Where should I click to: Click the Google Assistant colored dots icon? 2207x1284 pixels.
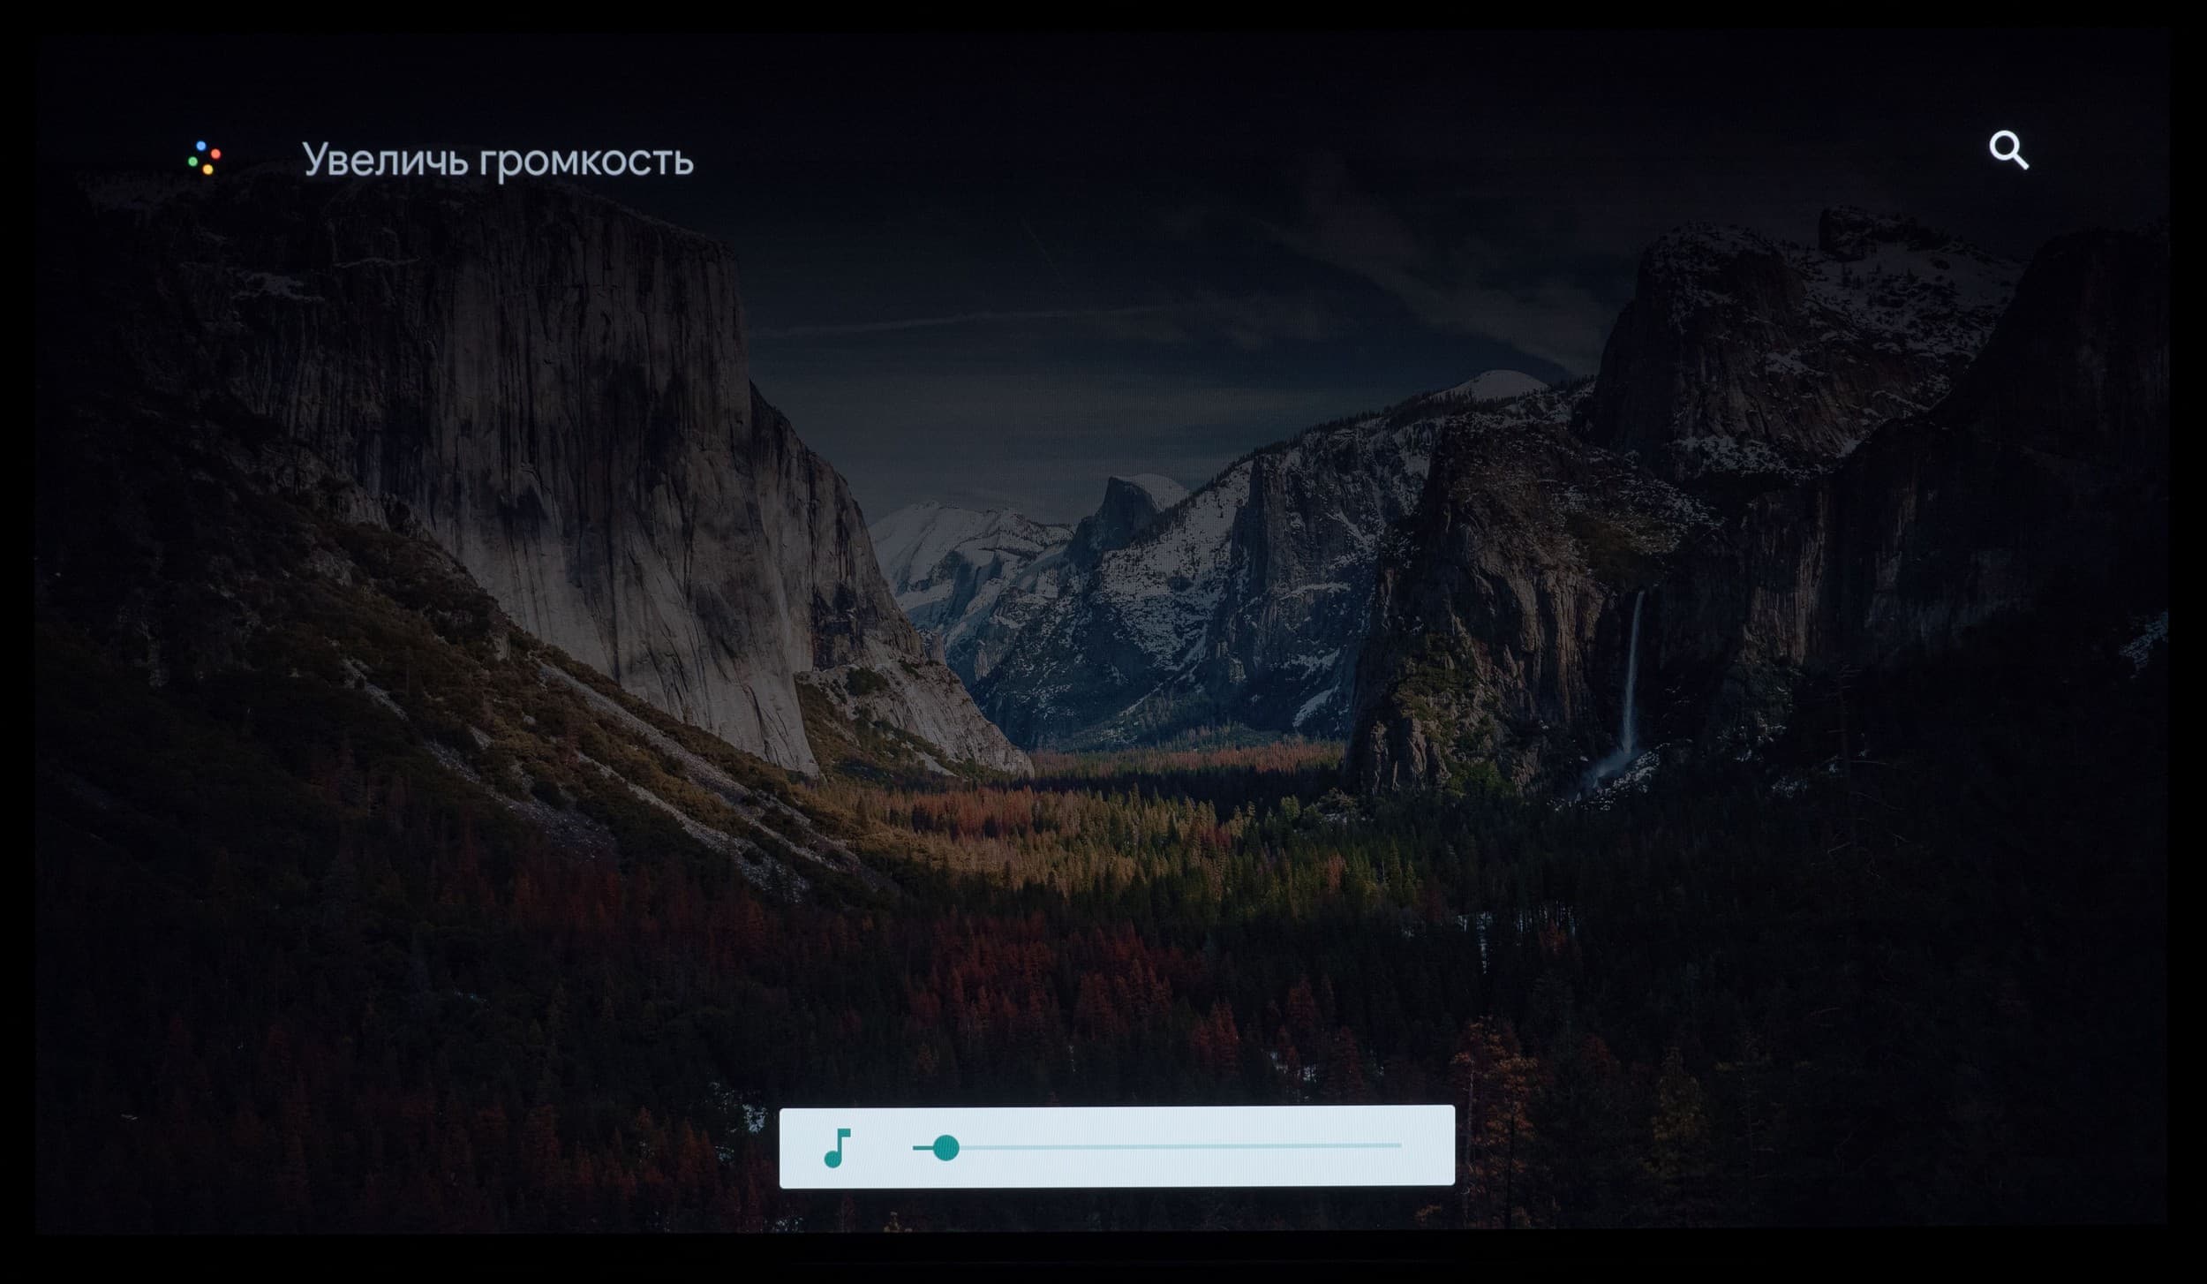tap(205, 158)
